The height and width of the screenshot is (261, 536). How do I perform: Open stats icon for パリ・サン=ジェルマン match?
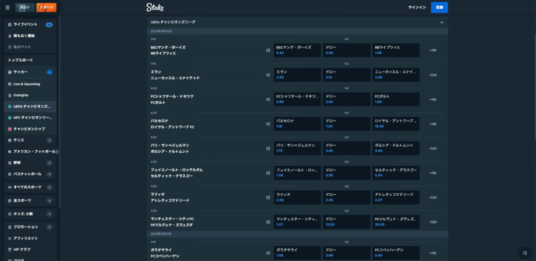tap(268, 149)
